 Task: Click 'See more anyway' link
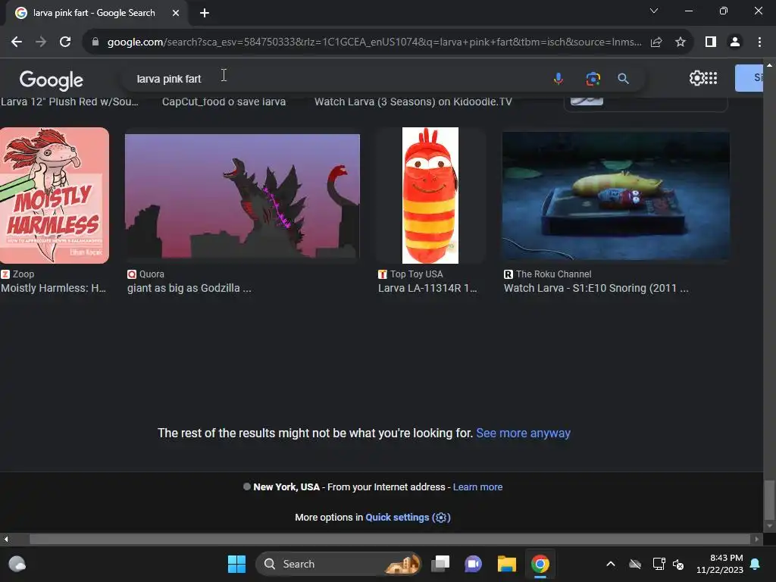[523, 433]
